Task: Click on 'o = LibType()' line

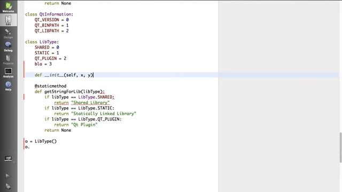Action: pos(41,141)
